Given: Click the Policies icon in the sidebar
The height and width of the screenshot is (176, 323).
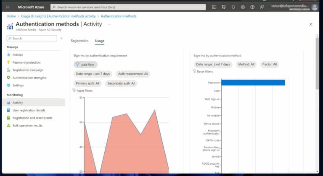Looking at the screenshot, I should click(x=8, y=55).
